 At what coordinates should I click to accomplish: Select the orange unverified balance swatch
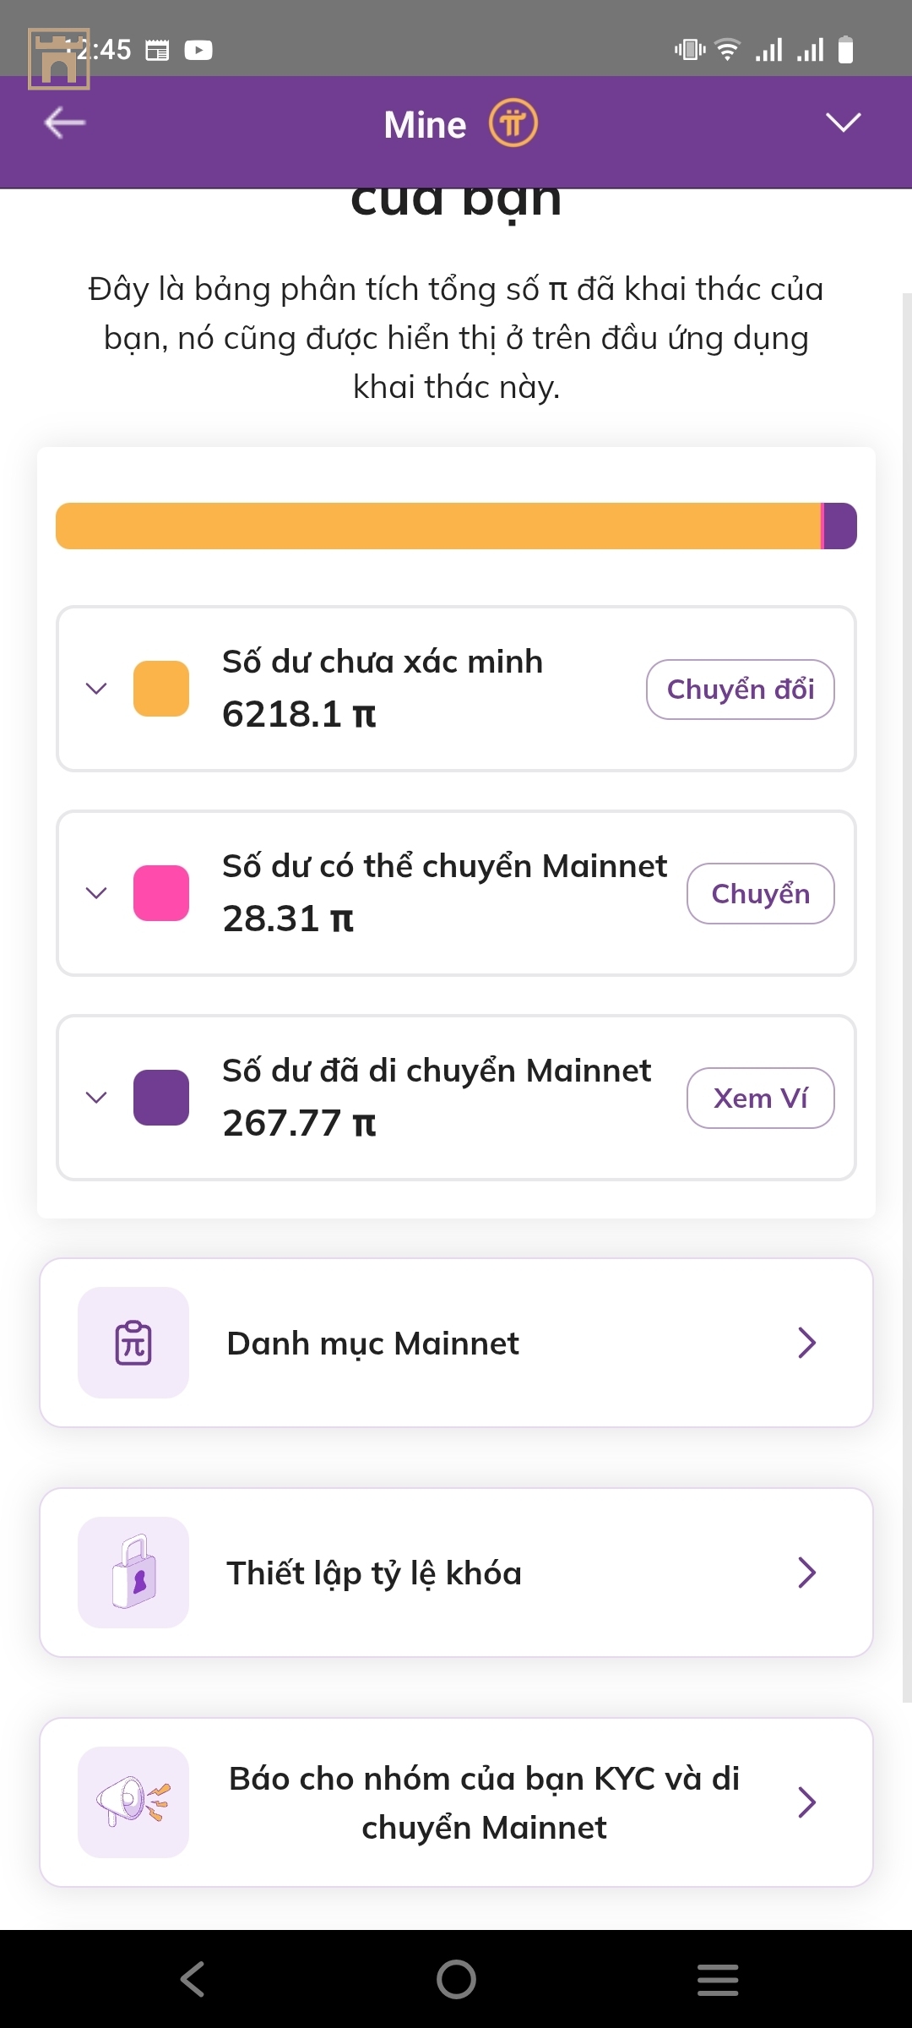coord(161,689)
